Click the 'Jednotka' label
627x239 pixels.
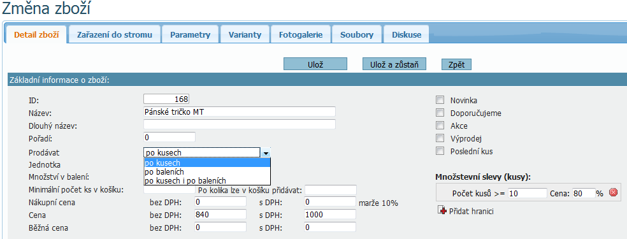(45, 164)
